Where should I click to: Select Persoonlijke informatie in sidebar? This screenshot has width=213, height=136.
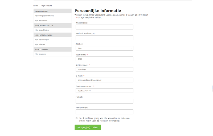tap(44, 16)
